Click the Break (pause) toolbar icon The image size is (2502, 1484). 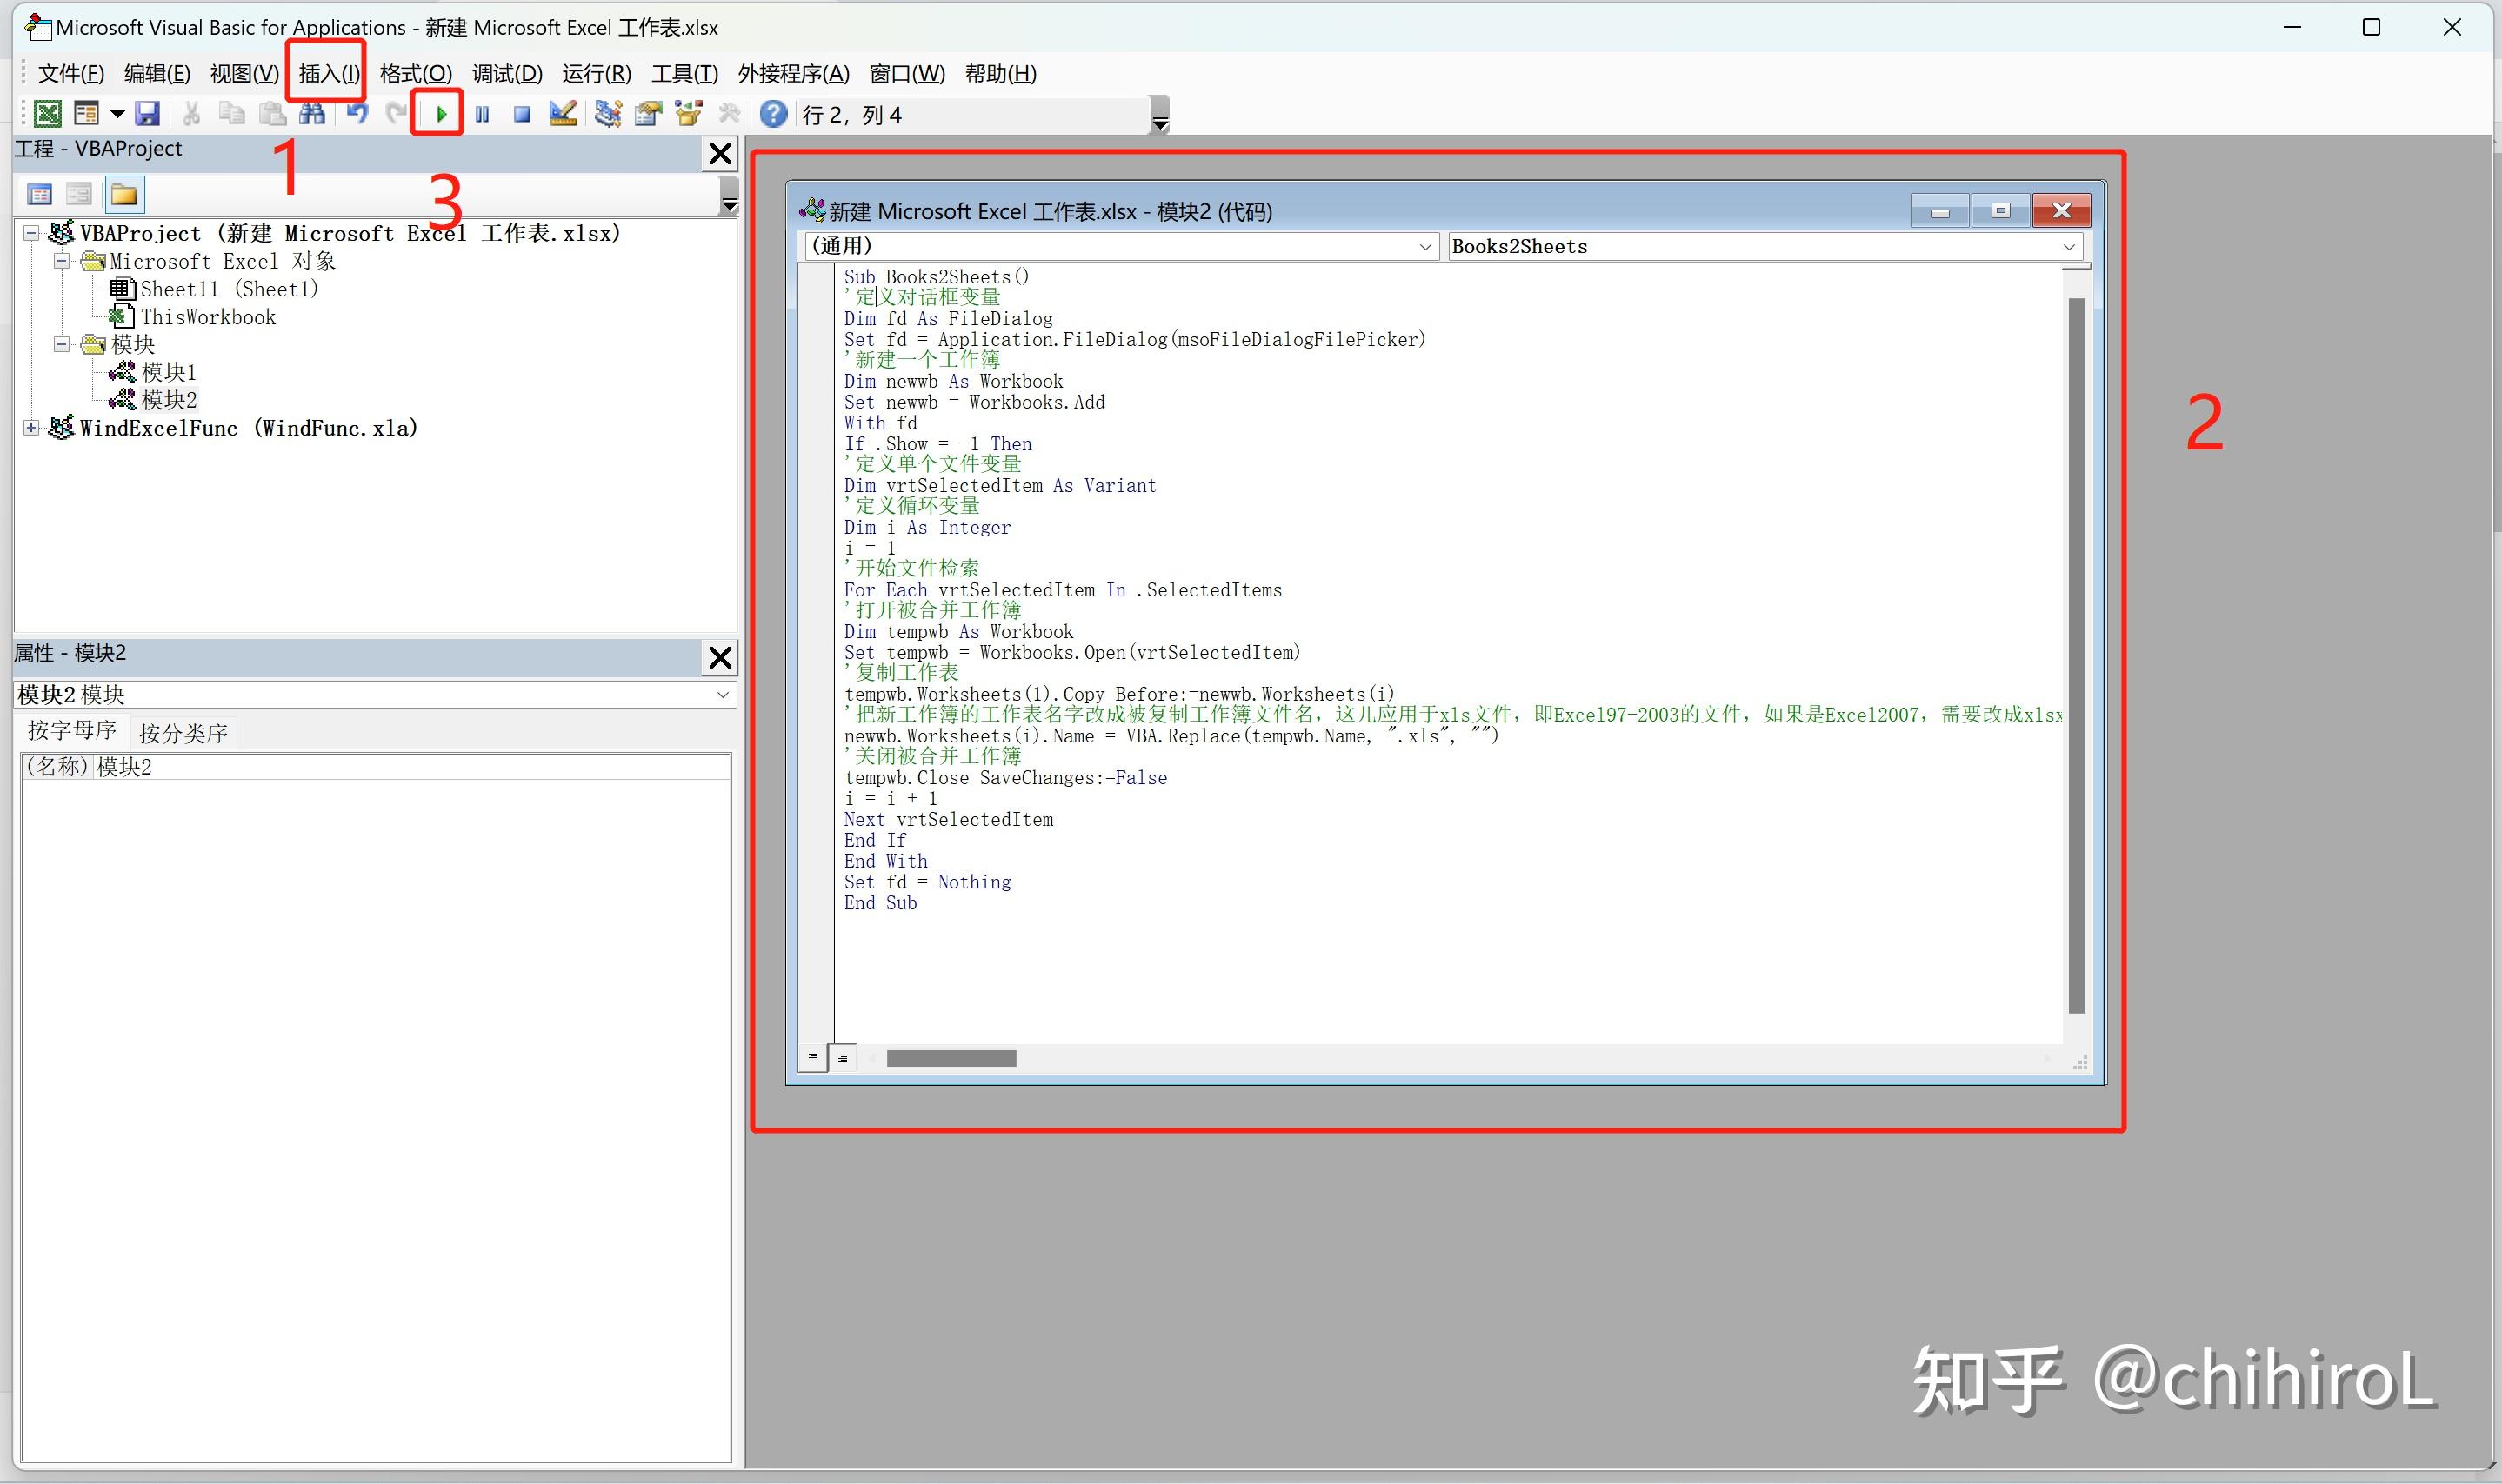click(x=482, y=115)
